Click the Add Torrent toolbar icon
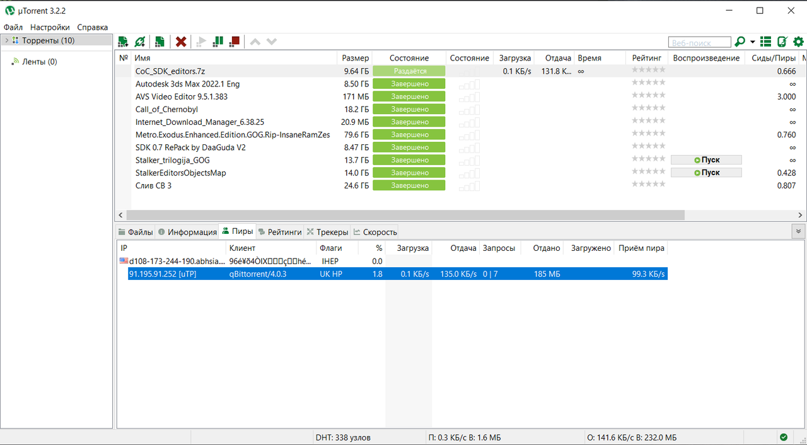This screenshot has width=807, height=445. [x=123, y=42]
